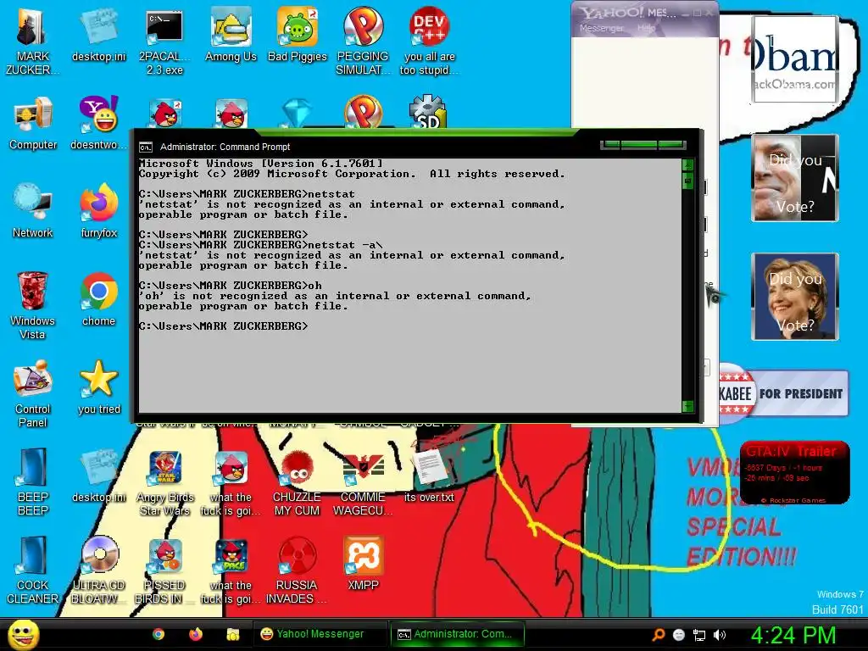868x651 pixels.
Task: Open the COMMIE WAGECU... desktop shortcut
Action: click(x=363, y=482)
